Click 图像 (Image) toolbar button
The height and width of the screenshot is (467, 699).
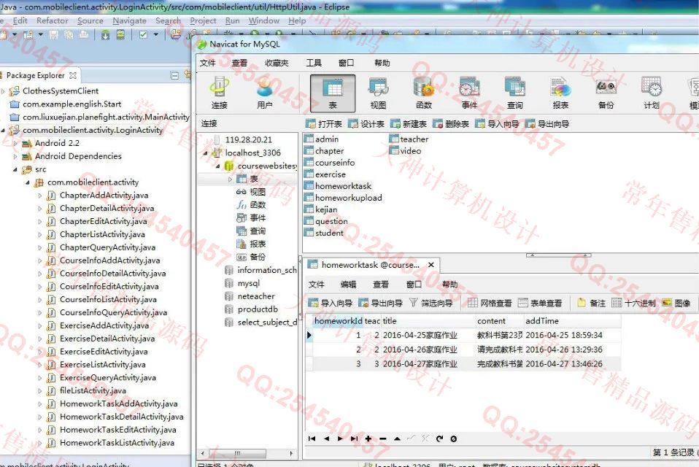point(676,303)
